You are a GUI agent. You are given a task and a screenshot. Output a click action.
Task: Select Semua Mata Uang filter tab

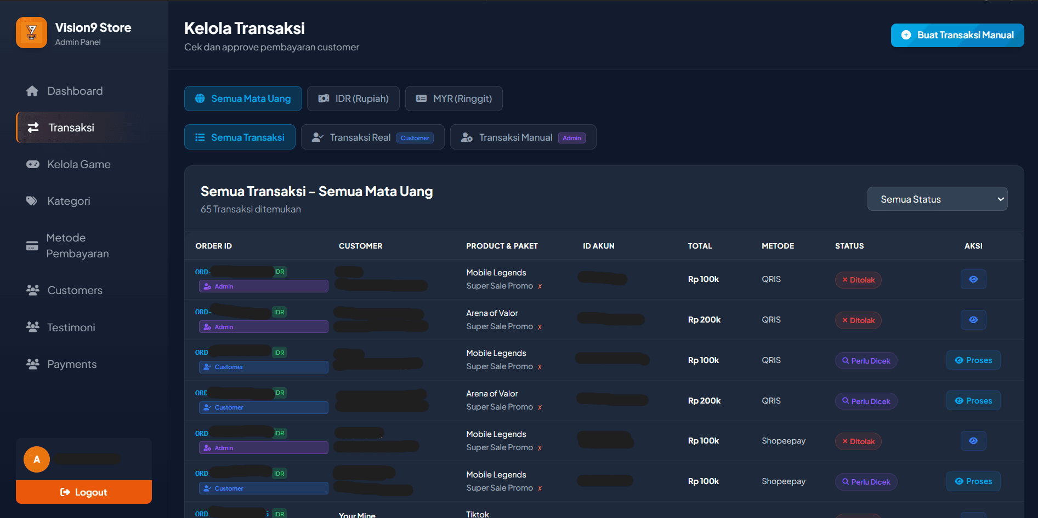coord(243,99)
